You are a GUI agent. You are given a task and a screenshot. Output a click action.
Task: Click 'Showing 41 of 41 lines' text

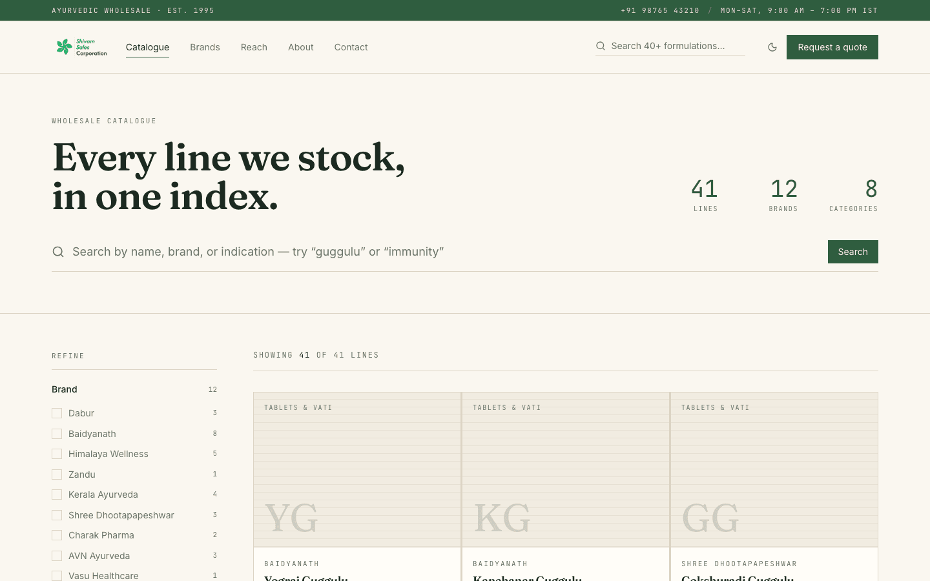[x=316, y=355]
